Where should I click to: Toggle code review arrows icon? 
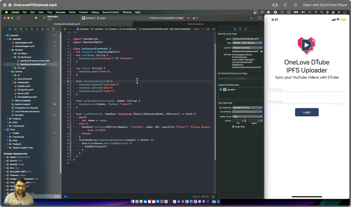[203, 29]
